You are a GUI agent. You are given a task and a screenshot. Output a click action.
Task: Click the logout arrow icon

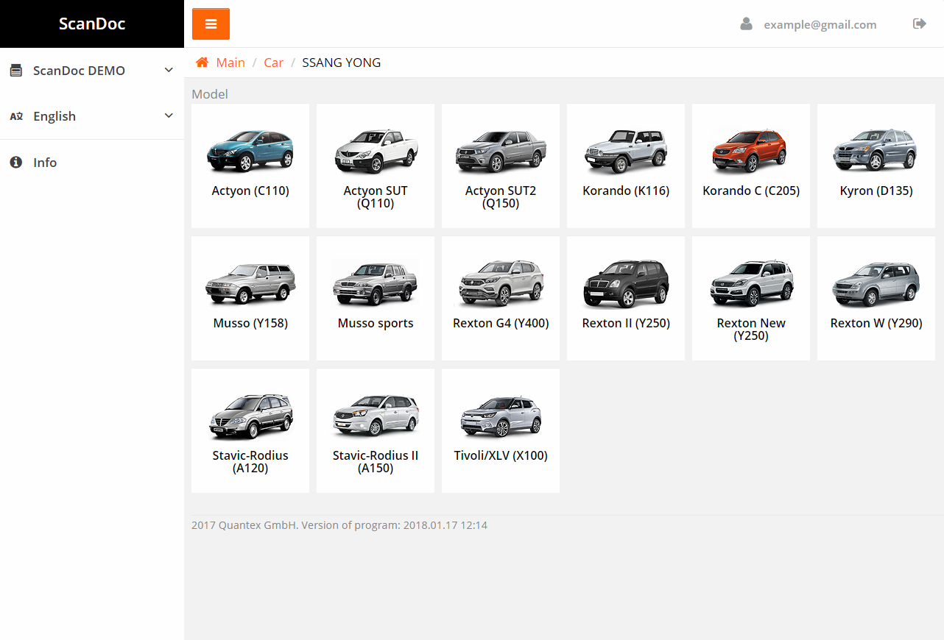click(x=919, y=24)
